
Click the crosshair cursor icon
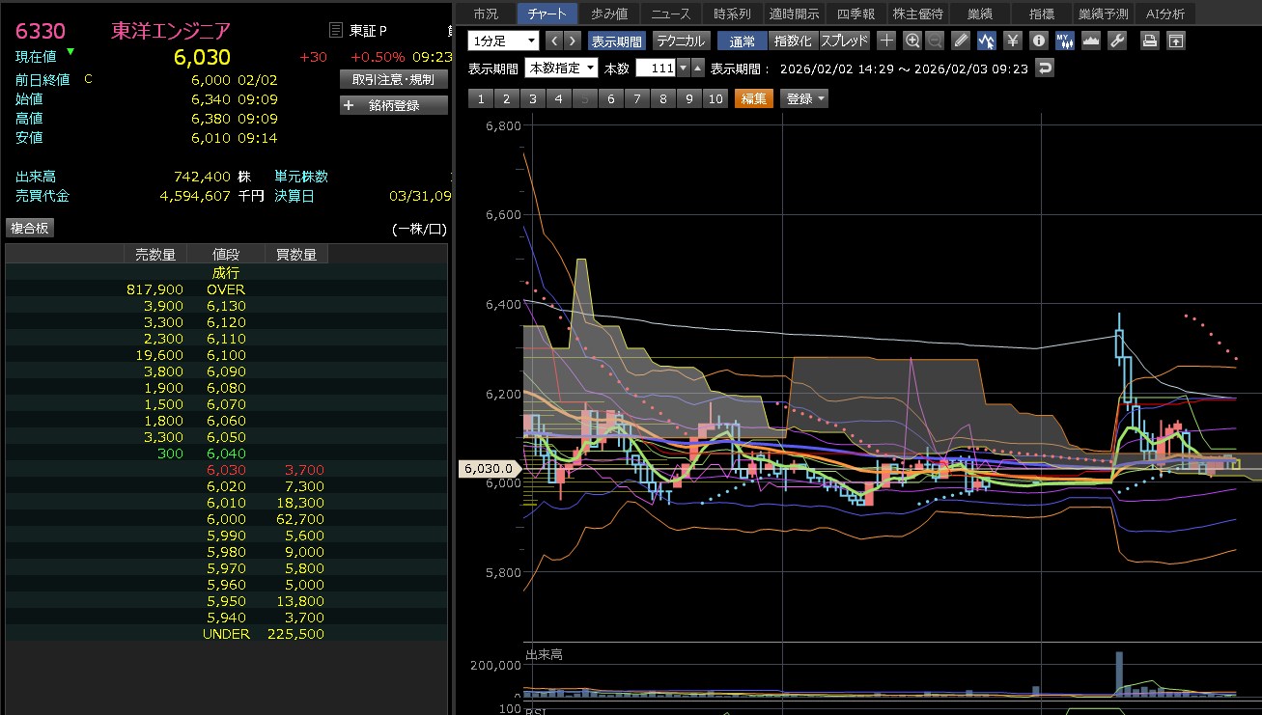click(886, 41)
